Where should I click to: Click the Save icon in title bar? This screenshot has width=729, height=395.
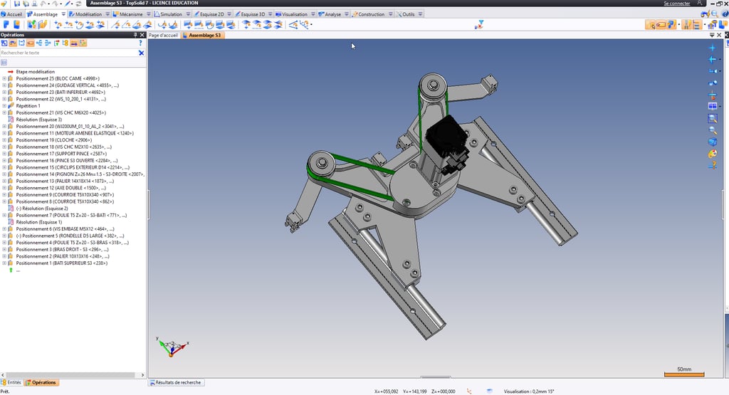click(17, 4)
